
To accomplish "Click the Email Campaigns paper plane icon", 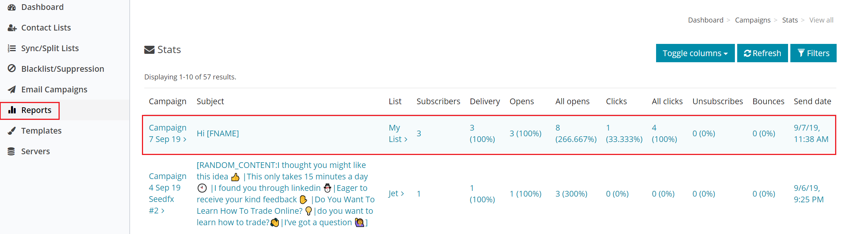I will pyautogui.click(x=12, y=89).
